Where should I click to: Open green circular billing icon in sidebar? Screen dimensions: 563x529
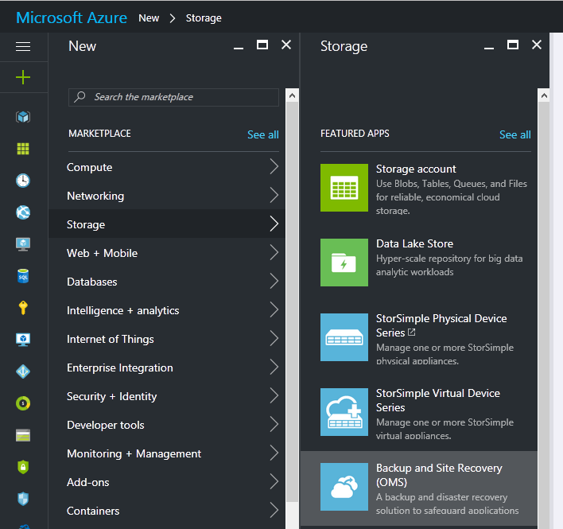23,403
